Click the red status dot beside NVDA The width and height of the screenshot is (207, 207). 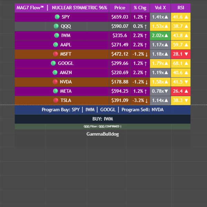pos(55,82)
